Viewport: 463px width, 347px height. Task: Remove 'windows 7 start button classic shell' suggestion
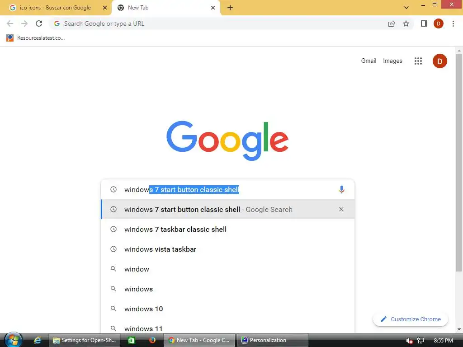[341, 209]
